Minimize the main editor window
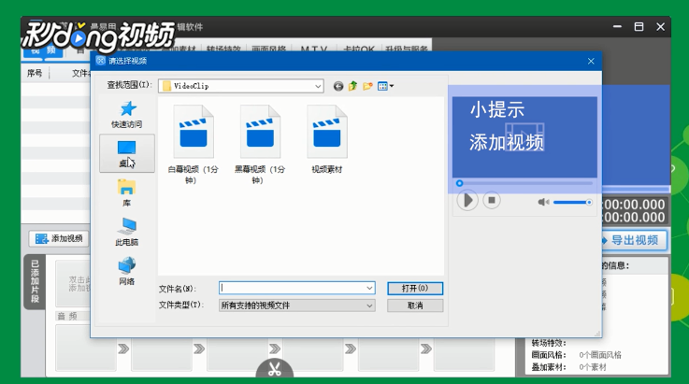 617,27
